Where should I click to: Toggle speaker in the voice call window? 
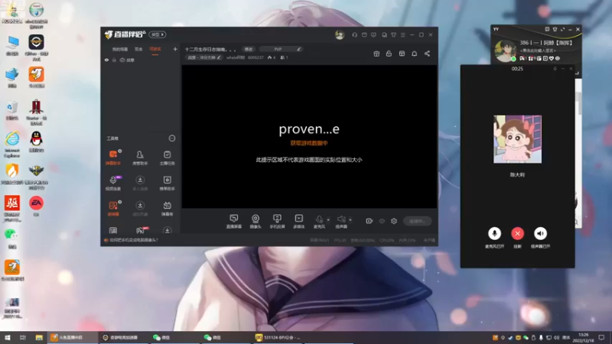541,234
